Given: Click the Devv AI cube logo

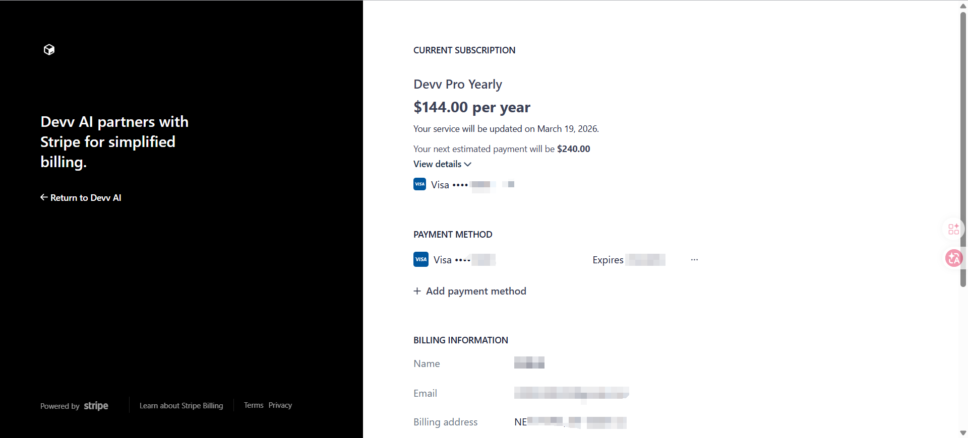Looking at the screenshot, I should (49, 49).
